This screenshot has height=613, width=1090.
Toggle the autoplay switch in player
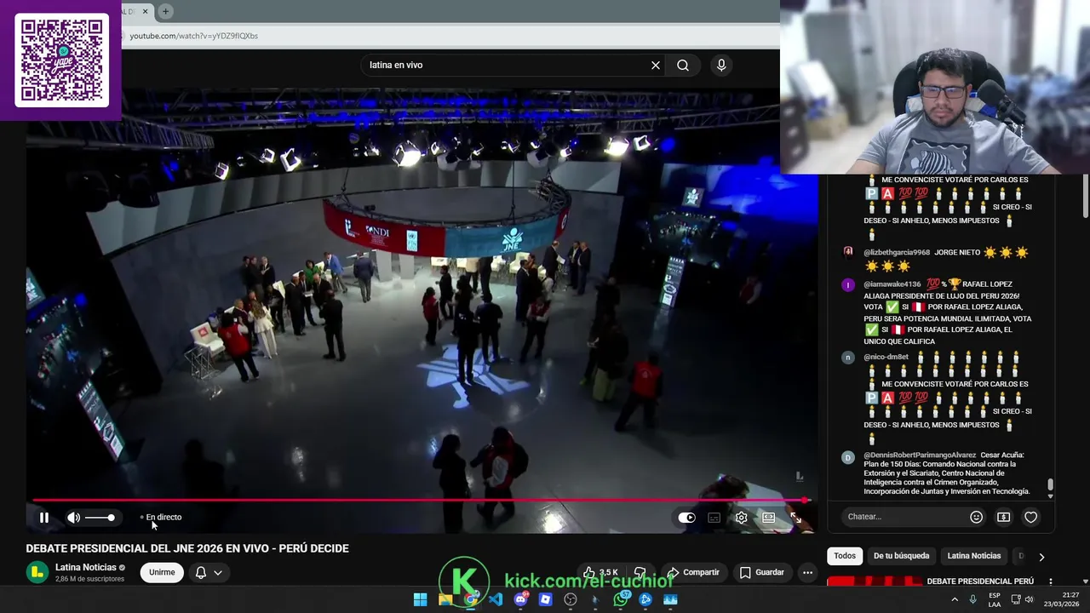click(x=686, y=517)
